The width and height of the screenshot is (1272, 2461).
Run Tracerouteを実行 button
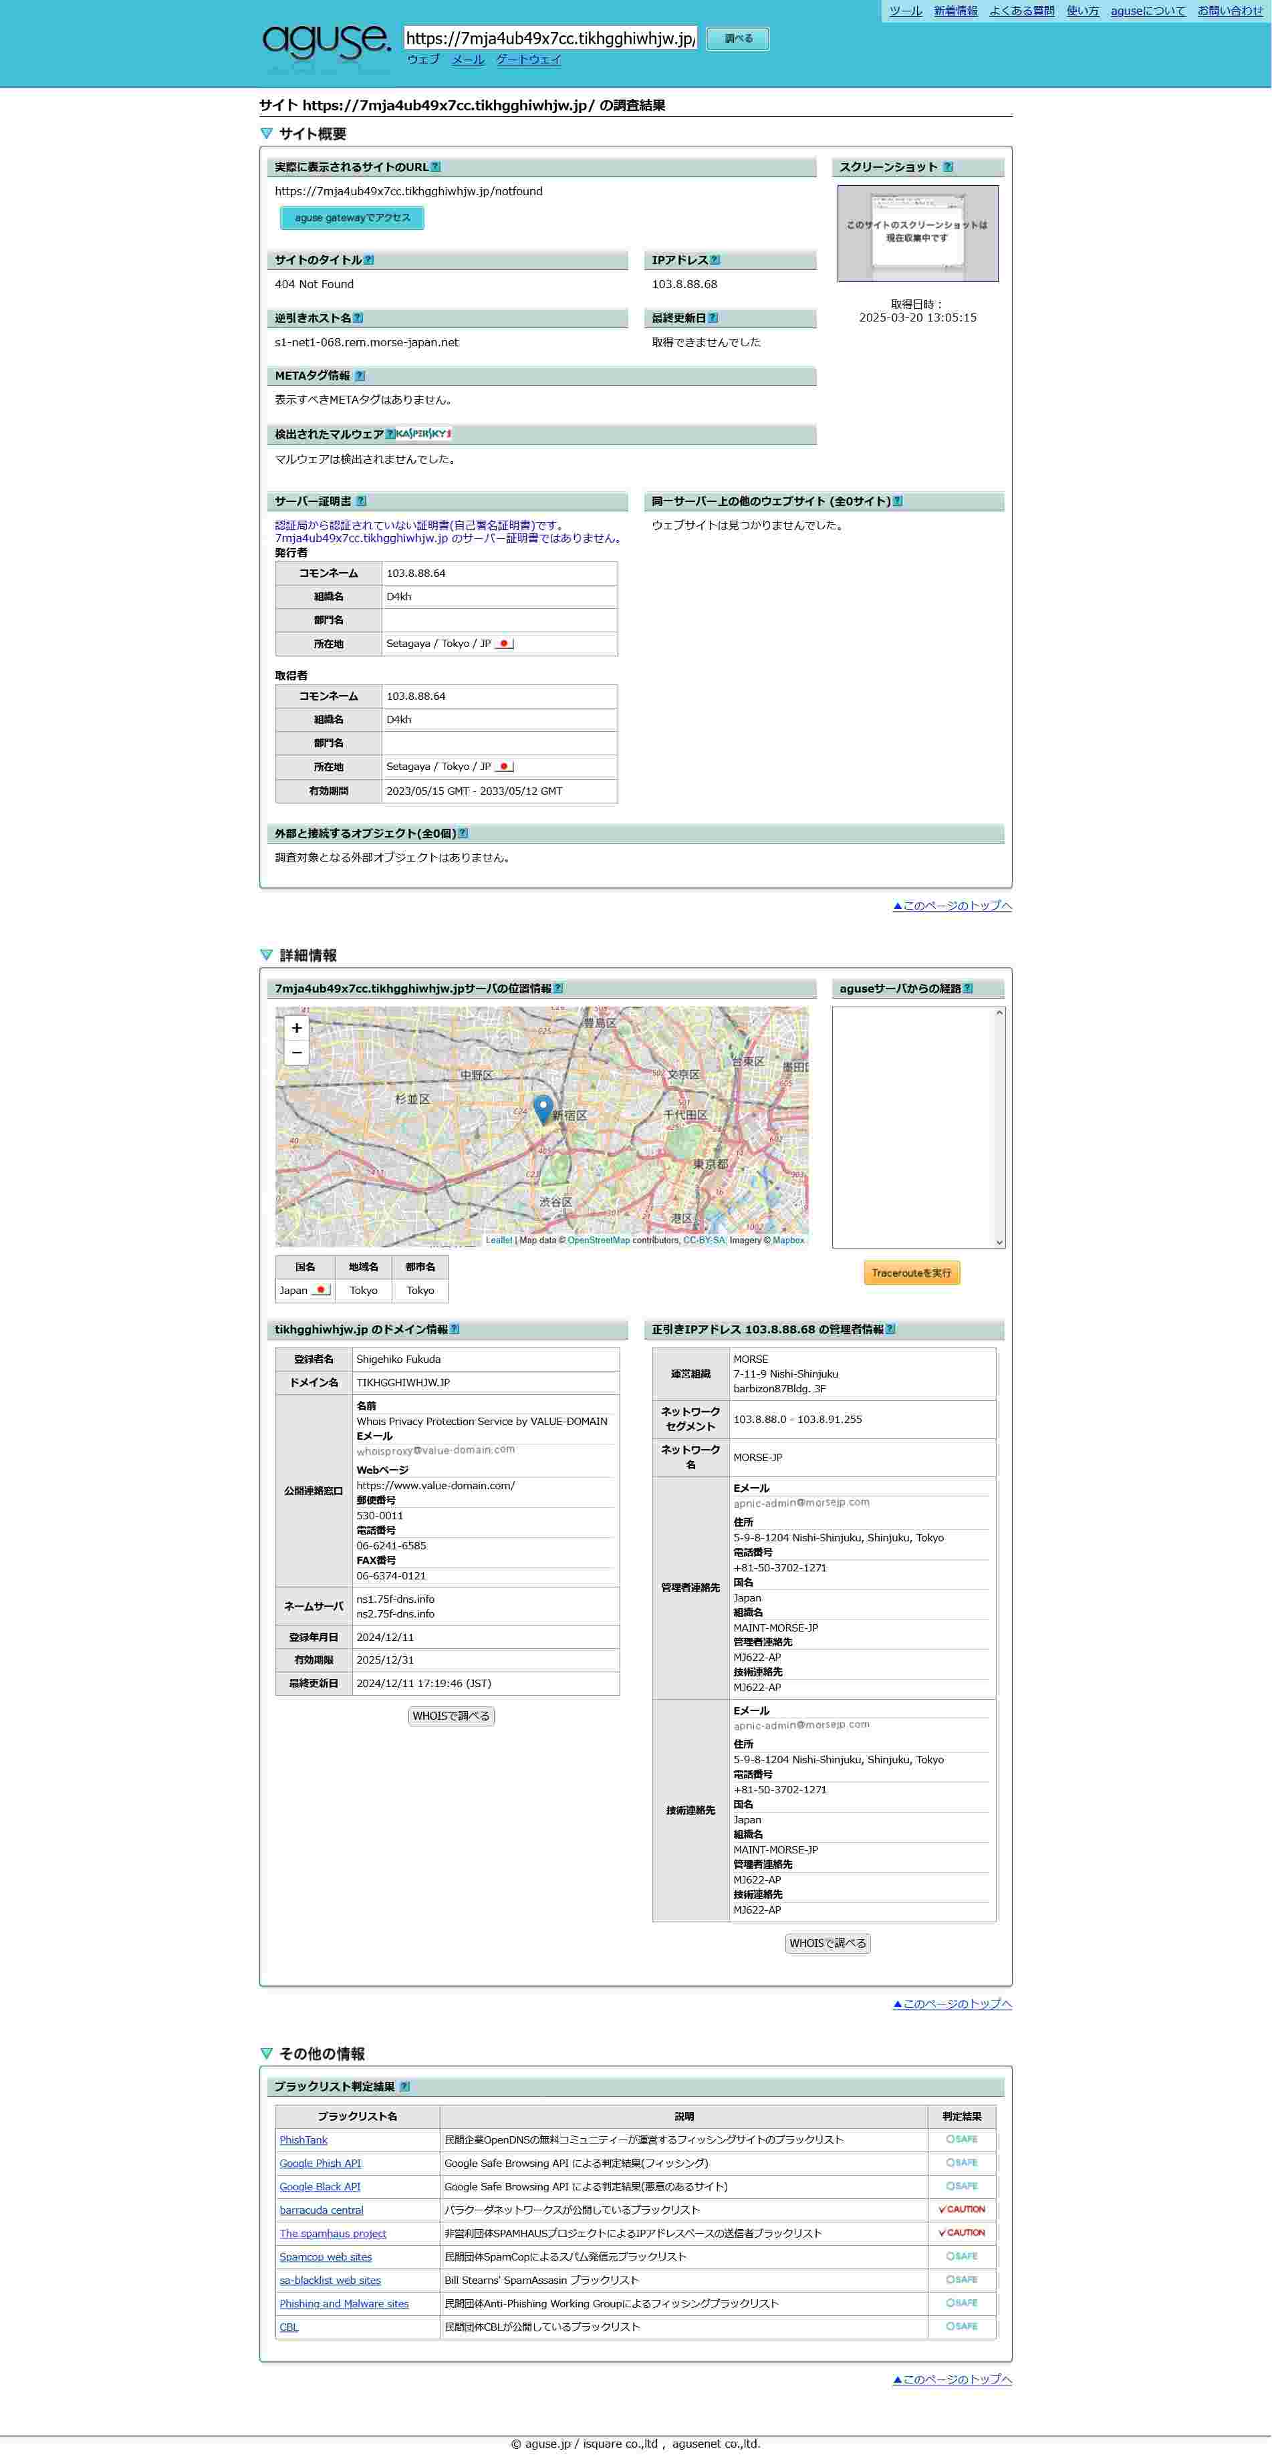coord(912,1273)
